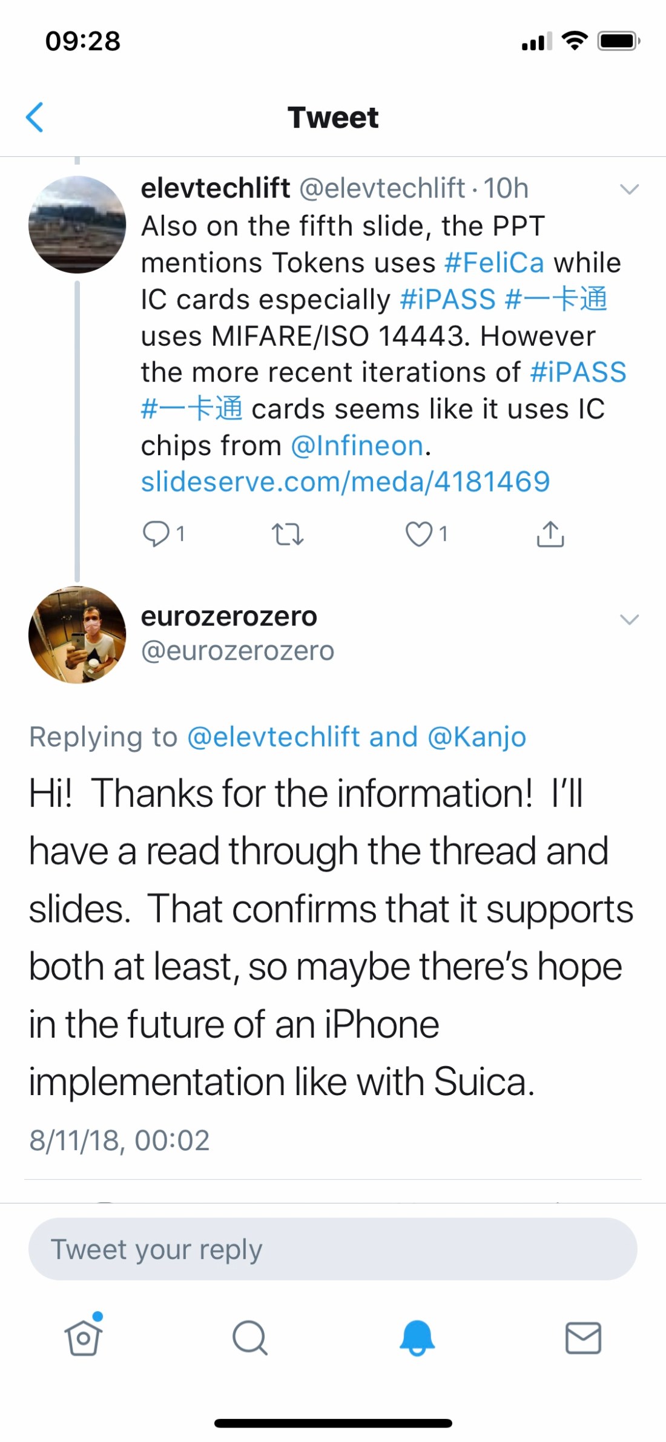
Task: Open the @Infineon mention
Action: (x=357, y=446)
